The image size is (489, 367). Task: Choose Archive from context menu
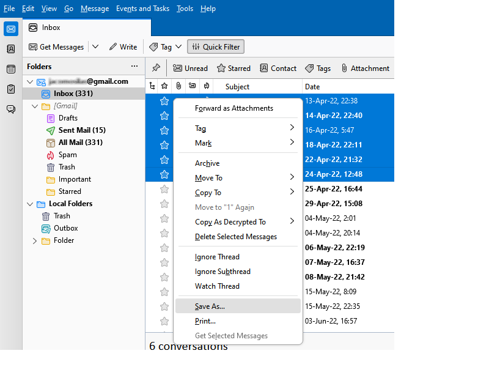(238, 163)
